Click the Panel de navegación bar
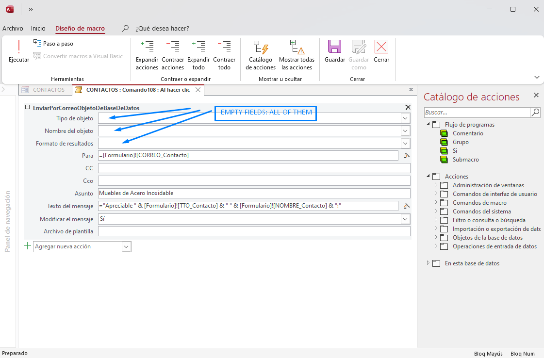This screenshot has height=358, width=544. pyautogui.click(x=8, y=221)
